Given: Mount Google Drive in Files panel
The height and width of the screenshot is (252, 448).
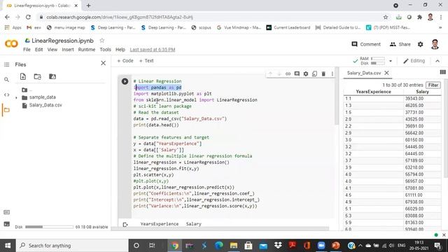Looking at the screenshot, I should [x=52, y=76].
